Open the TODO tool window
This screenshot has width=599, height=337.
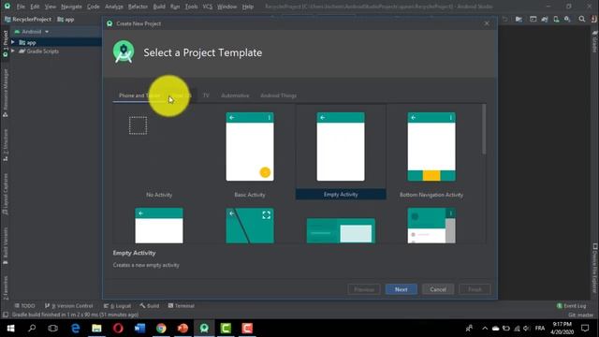tap(25, 306)
